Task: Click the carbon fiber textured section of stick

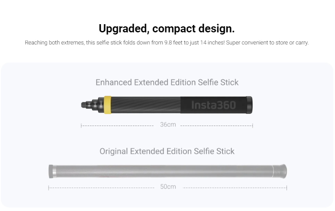Action: (x=146, y=105)
